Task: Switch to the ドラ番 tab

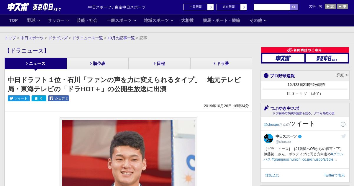Action: pos(221,63)
